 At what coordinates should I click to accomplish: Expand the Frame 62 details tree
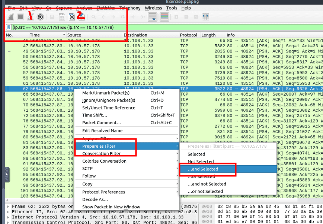[9, 206]
